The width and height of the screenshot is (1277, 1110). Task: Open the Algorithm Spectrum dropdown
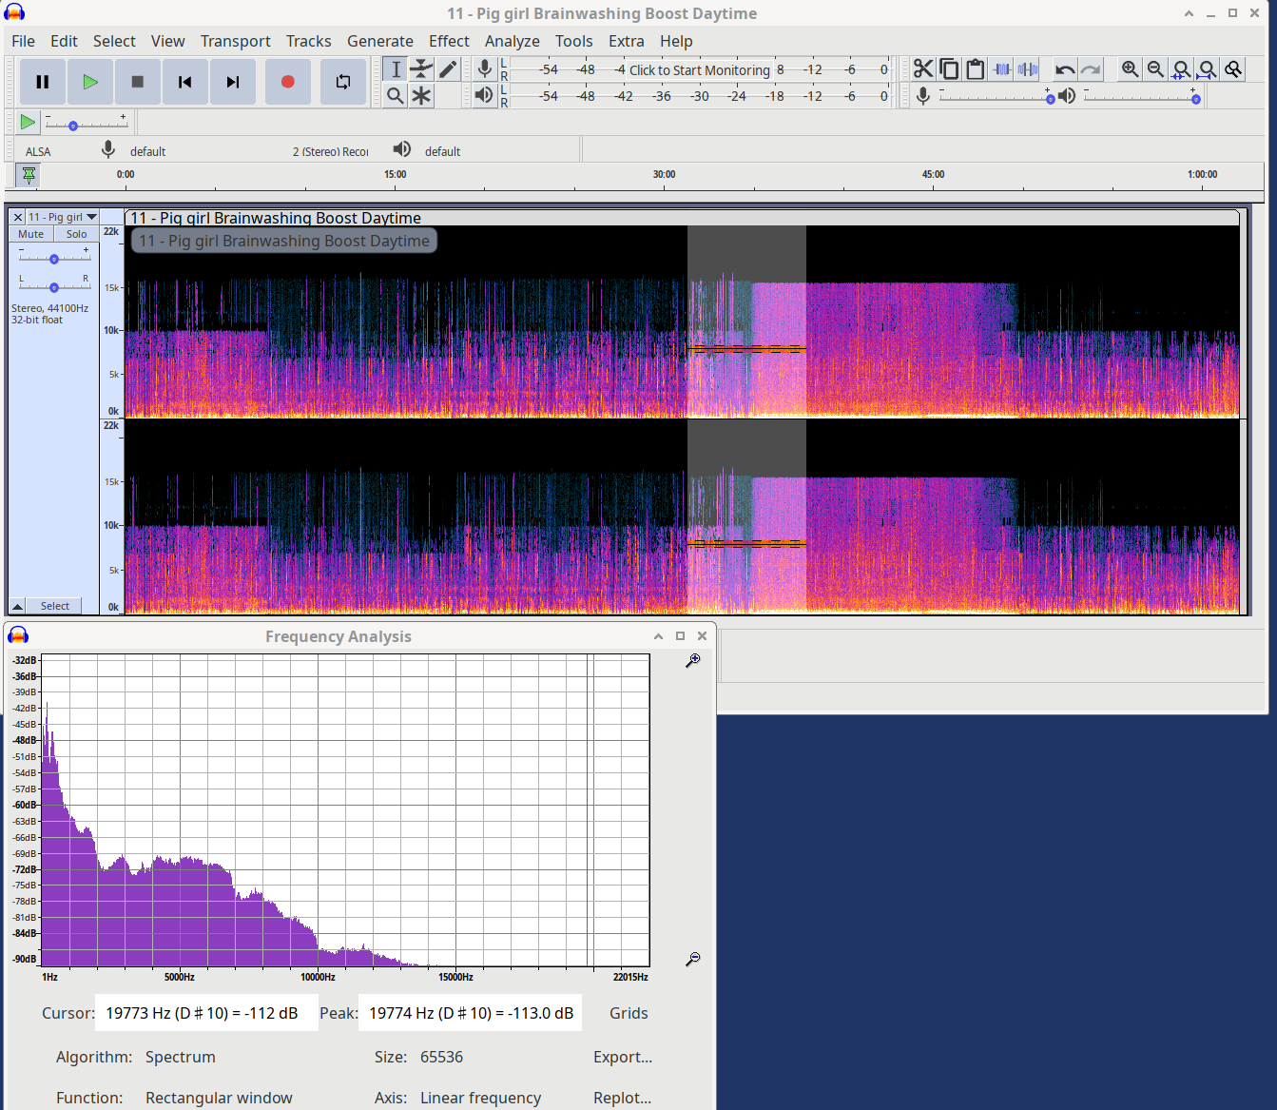[x=180, y=1057]
